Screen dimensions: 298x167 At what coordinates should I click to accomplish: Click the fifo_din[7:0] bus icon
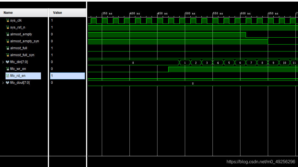click(x=7, y=62)
